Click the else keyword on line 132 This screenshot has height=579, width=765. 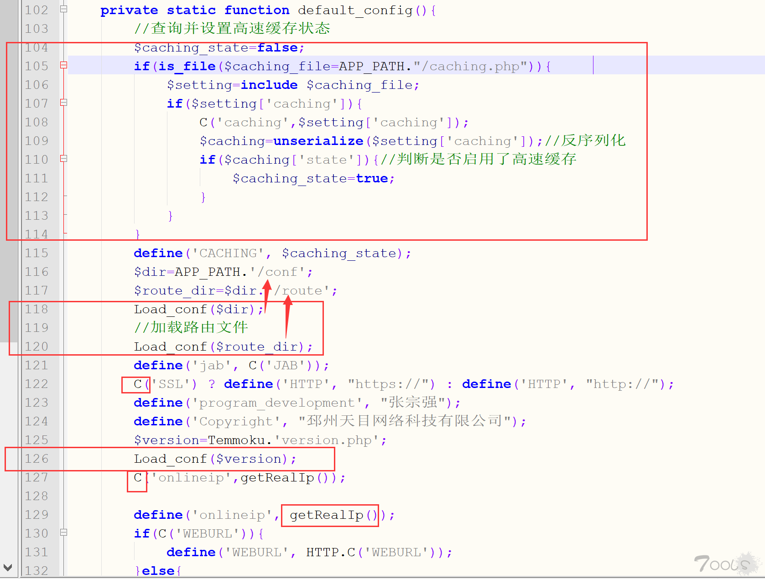click(x=158, y=571)
